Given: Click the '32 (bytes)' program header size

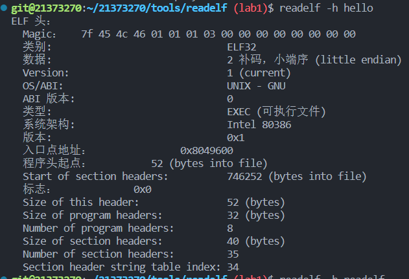Looking at the screenshot, I should tap(256, 215).
